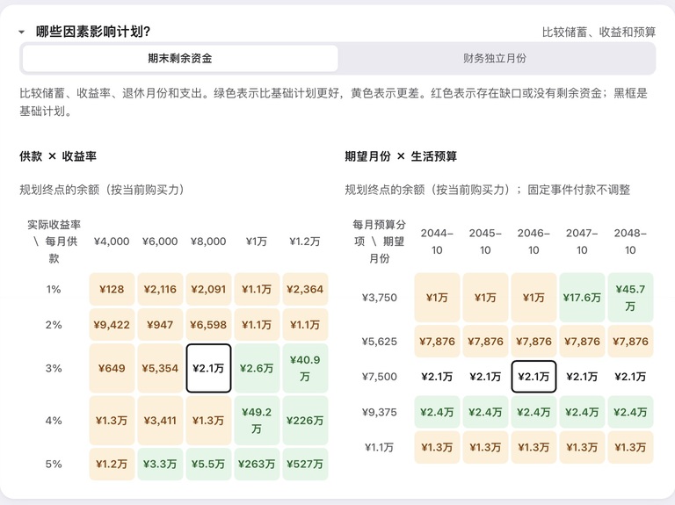This screenshot has width=675, height=505.
Task: Click the 比较储蓄、收益和预算 subtitle
Action: [599, 32]
